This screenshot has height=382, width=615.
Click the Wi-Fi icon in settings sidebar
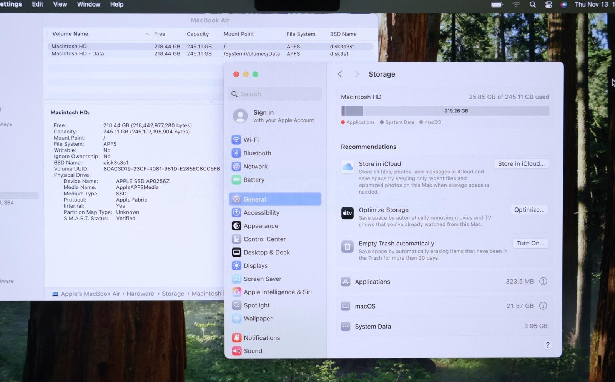(x=236, y=140)
